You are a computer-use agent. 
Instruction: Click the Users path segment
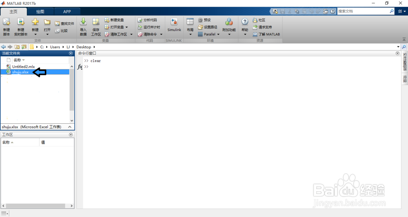(x=55, y=47)
